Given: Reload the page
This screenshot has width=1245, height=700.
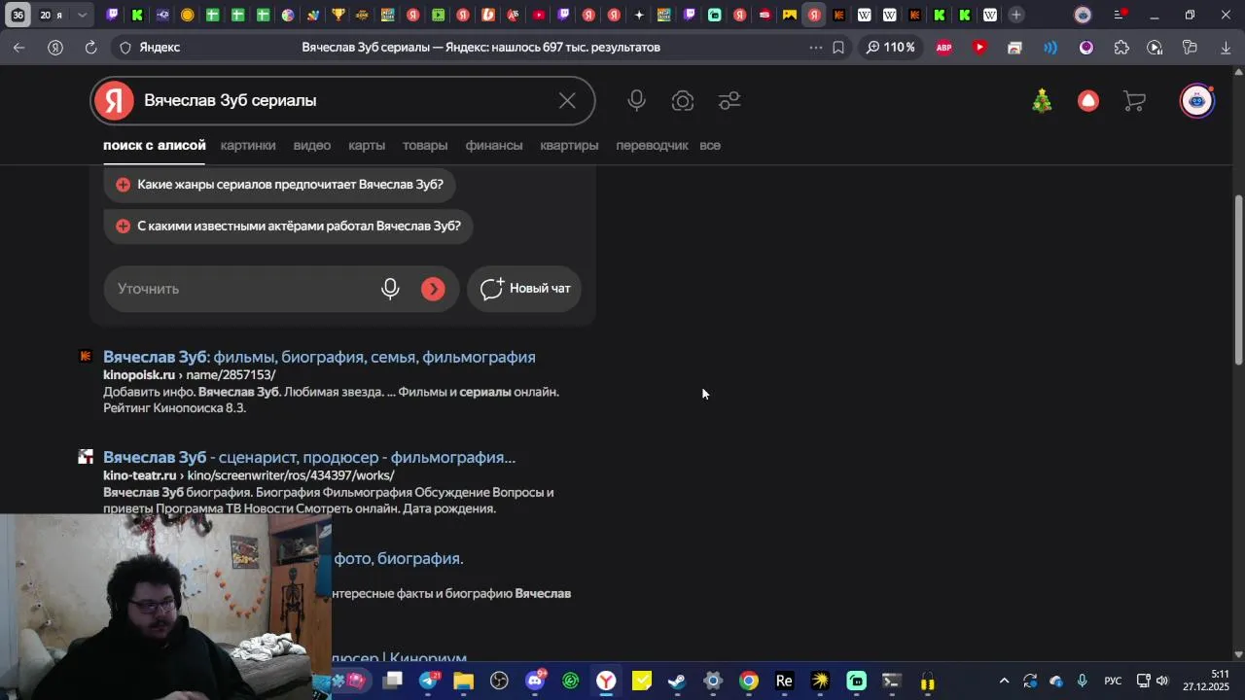Looking at the screenshot, I should pos(90,47).
